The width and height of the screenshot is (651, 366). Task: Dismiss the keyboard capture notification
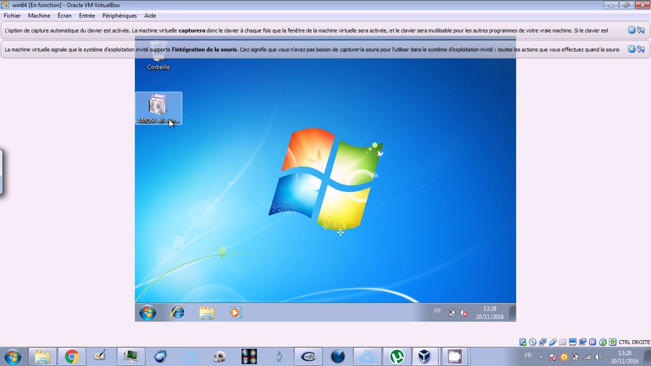pos(632,30)
